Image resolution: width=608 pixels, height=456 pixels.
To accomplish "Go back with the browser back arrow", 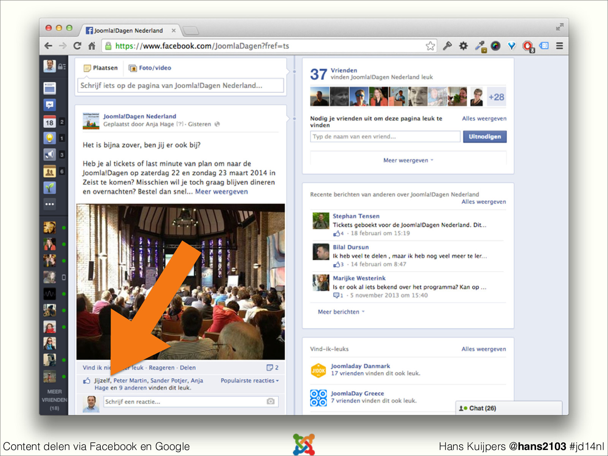I will tap(48, 46).
